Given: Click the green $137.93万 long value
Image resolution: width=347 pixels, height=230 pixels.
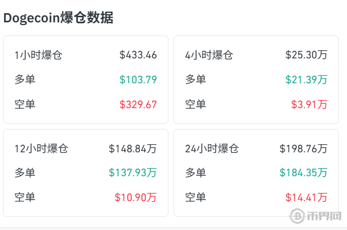Looking at the screenshot, I should click(x=133, y=173).
